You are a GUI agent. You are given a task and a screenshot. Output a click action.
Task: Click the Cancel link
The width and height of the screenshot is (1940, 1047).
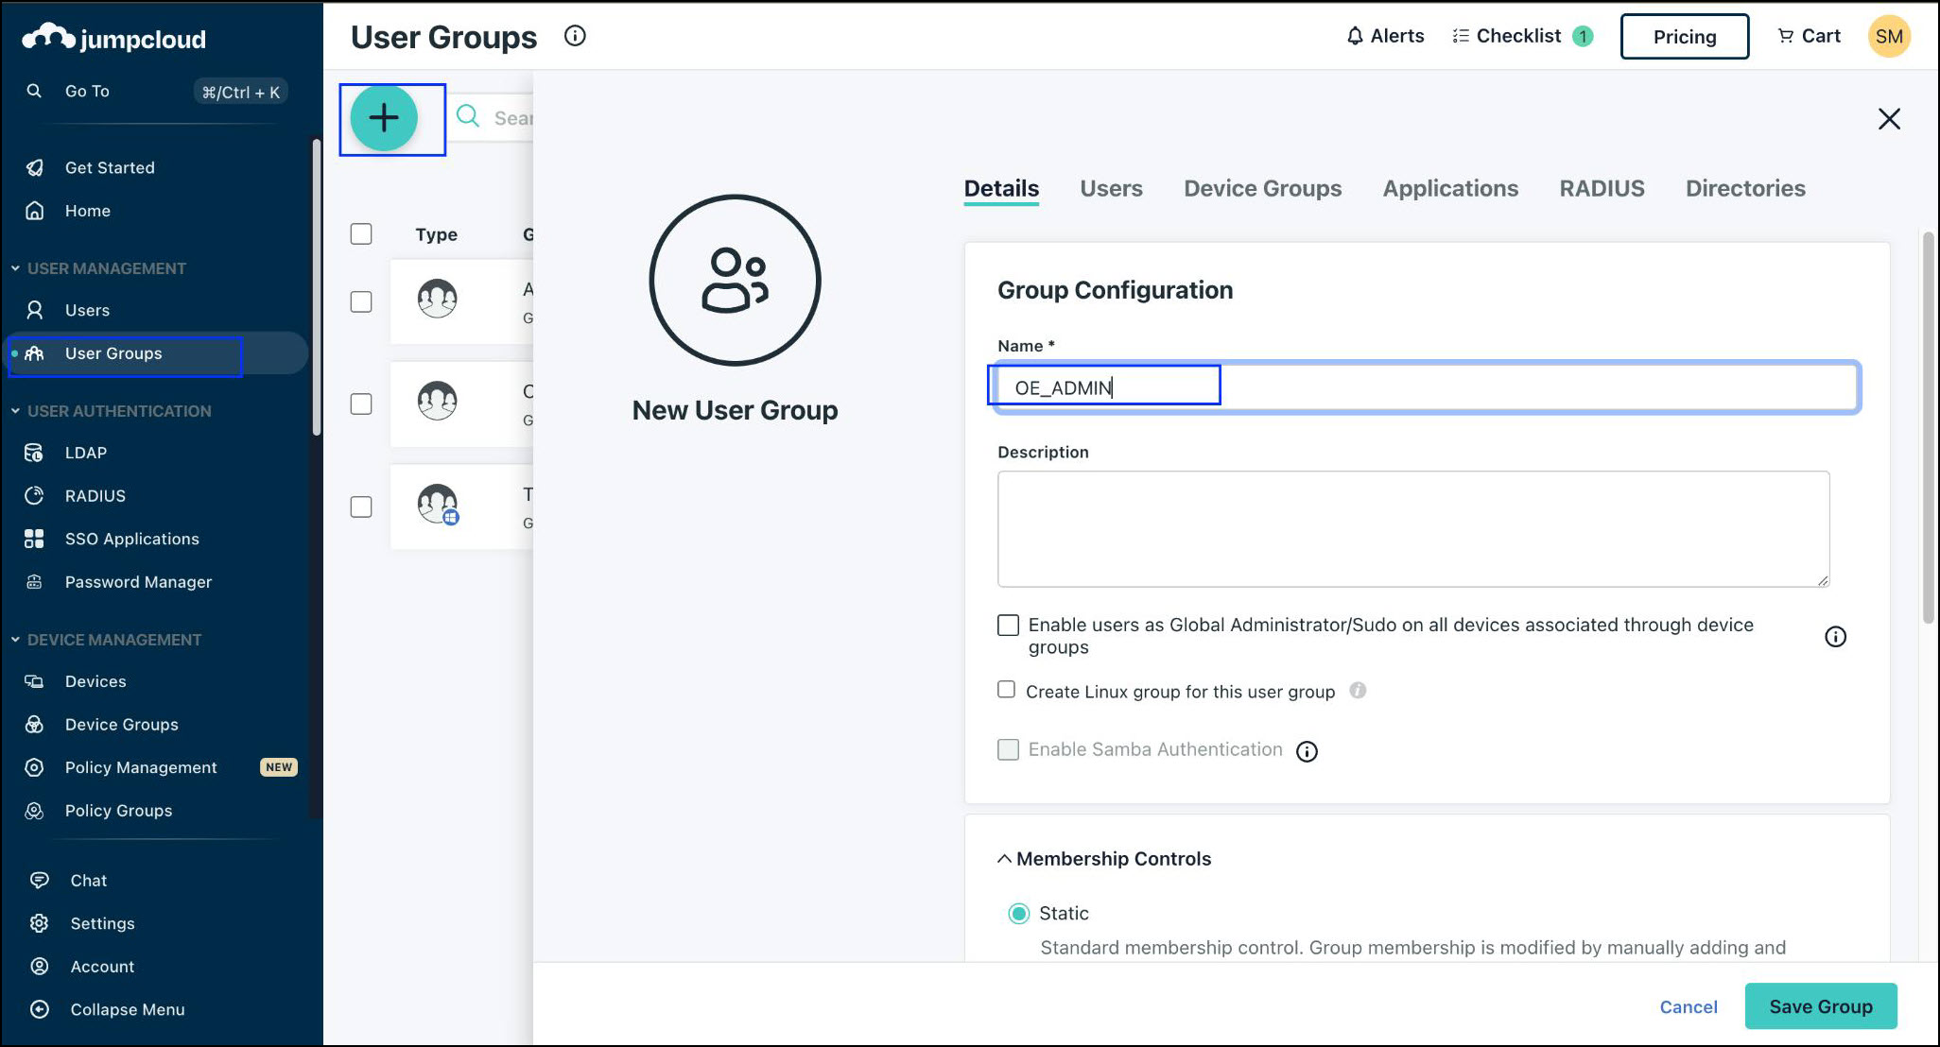tap(1688, 1006)
